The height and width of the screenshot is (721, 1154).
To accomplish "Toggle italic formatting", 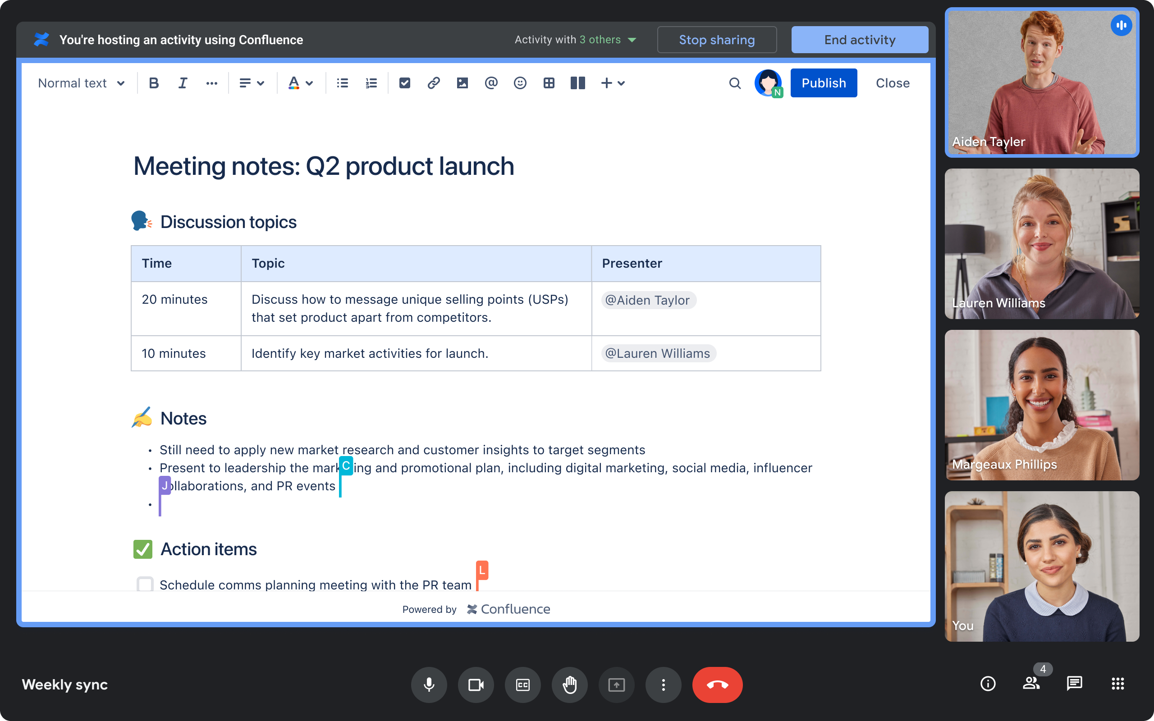I will [x=183, y=83].
